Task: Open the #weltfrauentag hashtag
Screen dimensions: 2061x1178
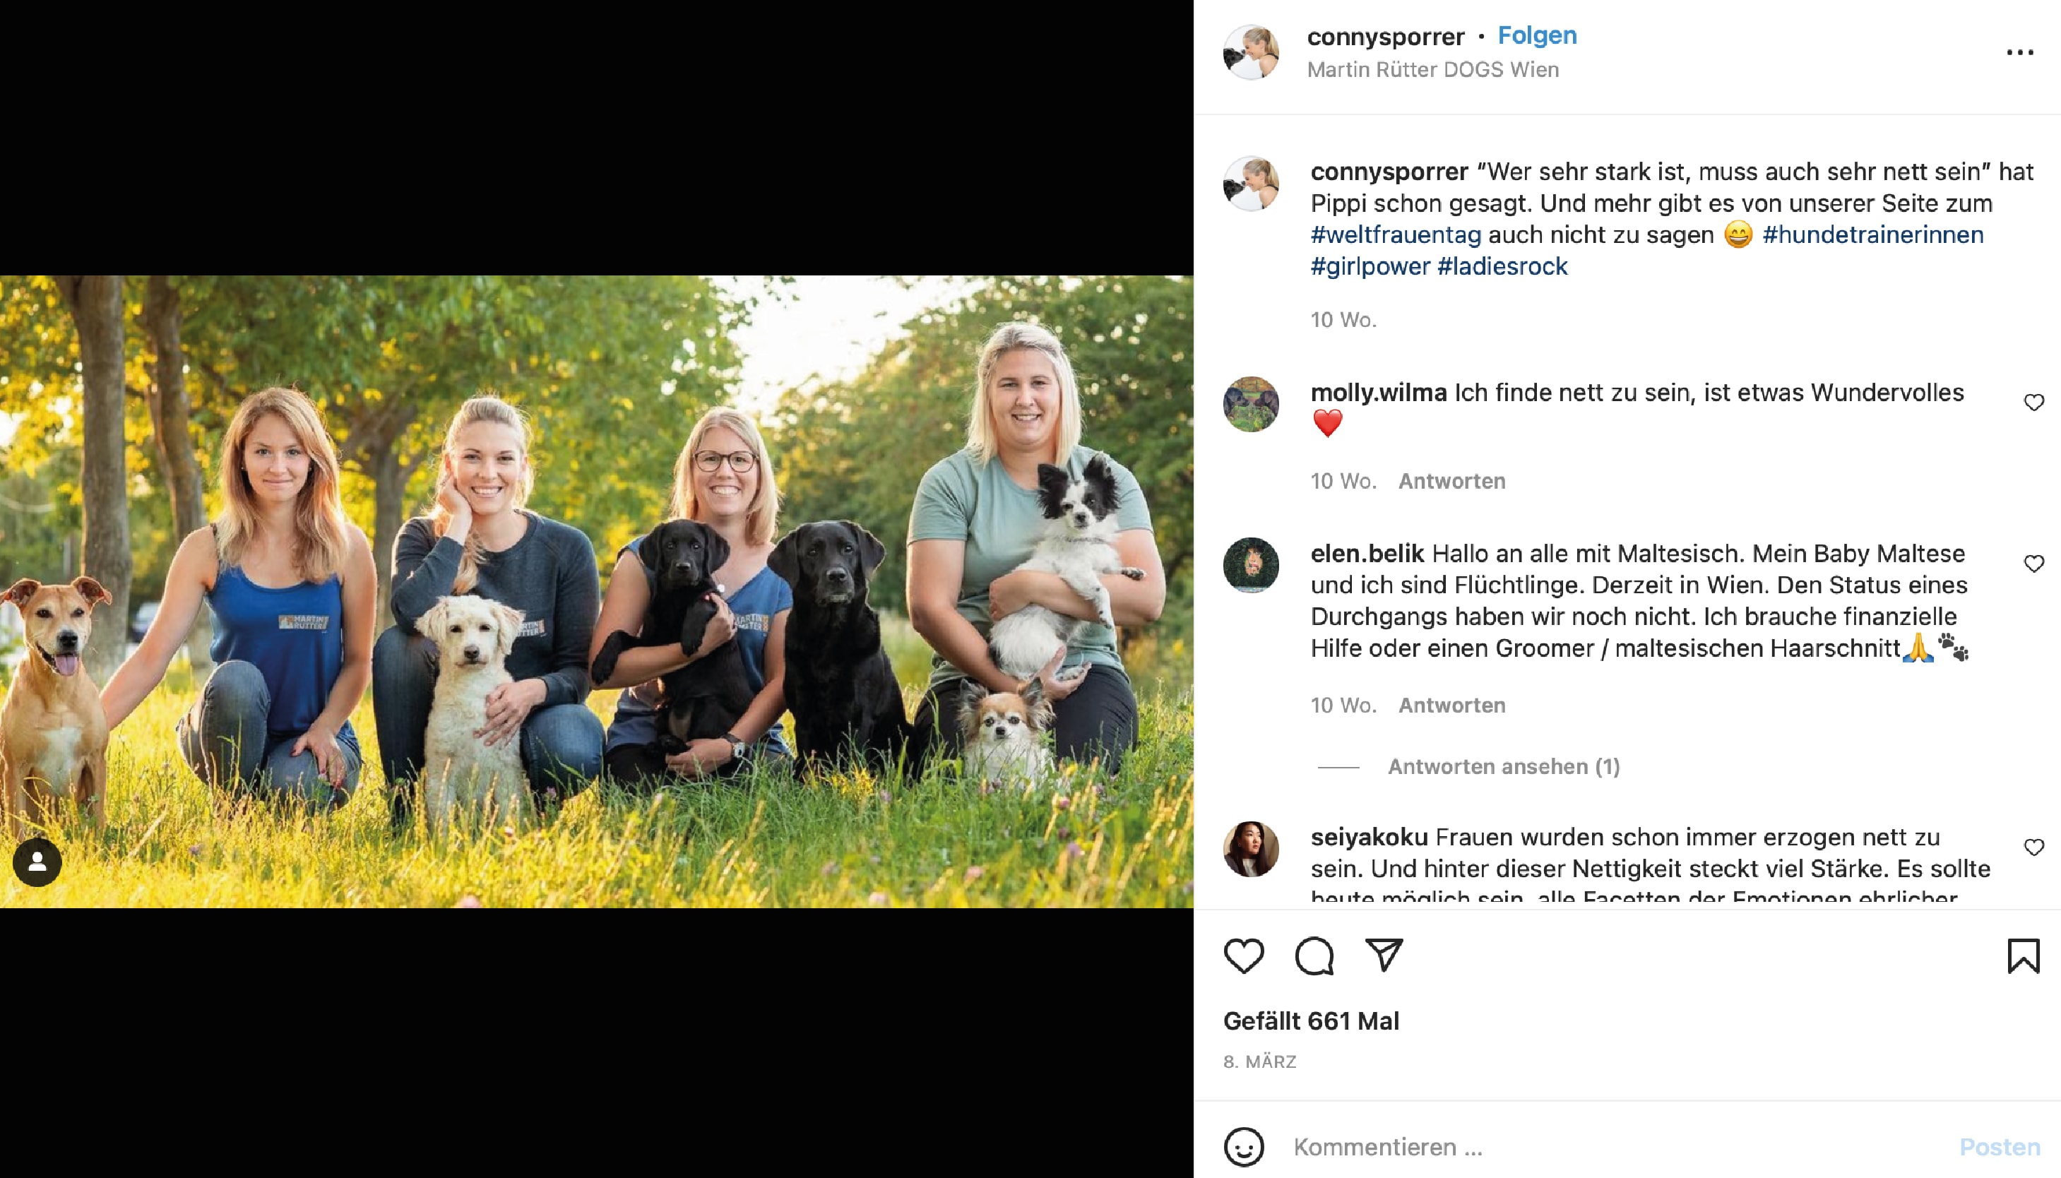Action: tap(1396, 234)
